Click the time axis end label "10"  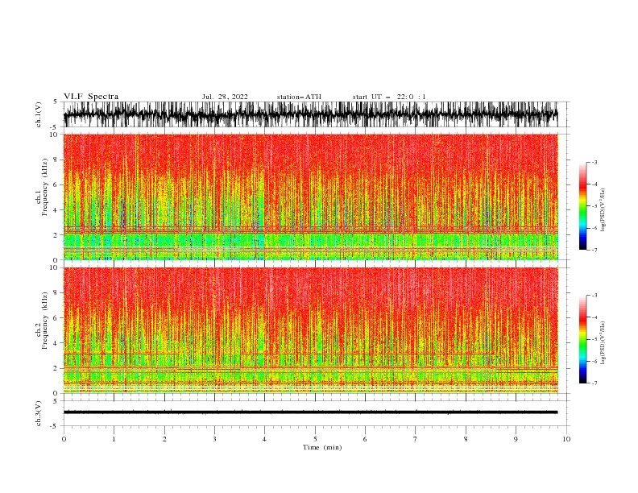coord(566,439)
